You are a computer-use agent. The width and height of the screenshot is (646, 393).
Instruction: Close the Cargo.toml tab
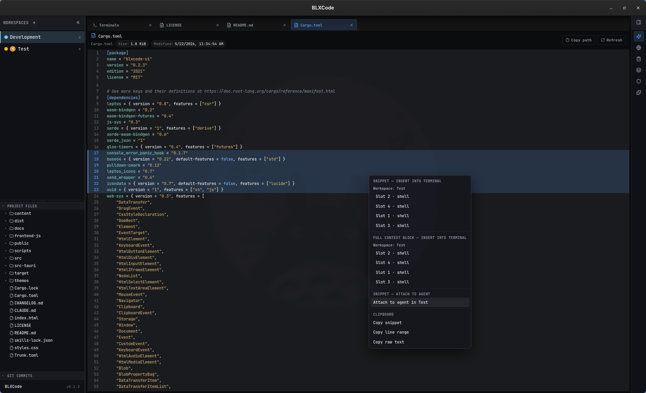click(x=351, y=25)
